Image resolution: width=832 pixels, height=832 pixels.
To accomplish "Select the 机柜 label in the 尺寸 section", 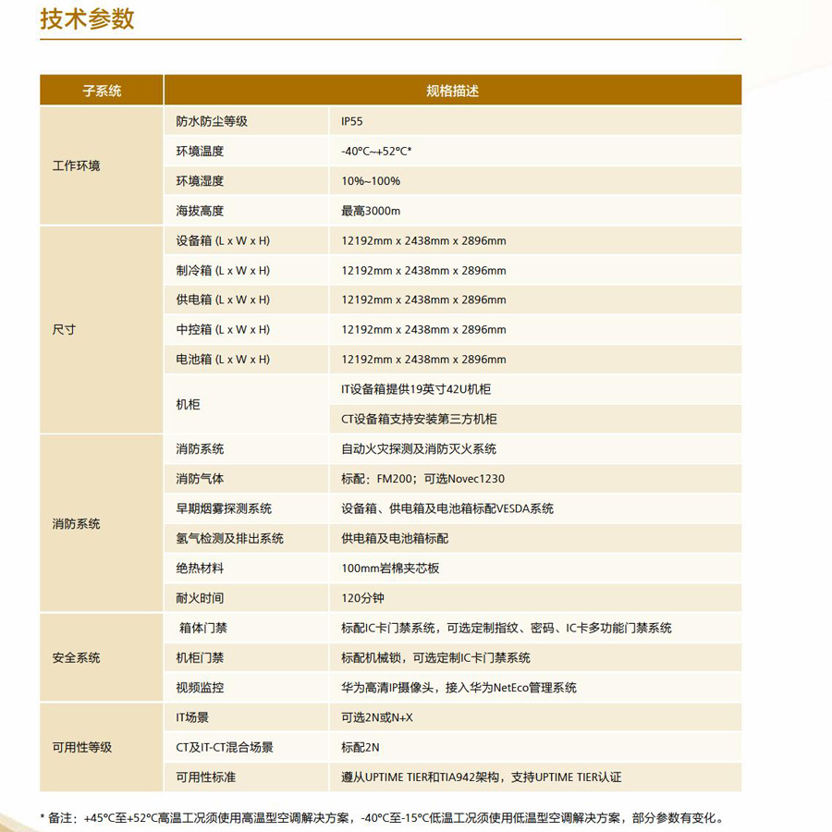I will coord(188,404).
